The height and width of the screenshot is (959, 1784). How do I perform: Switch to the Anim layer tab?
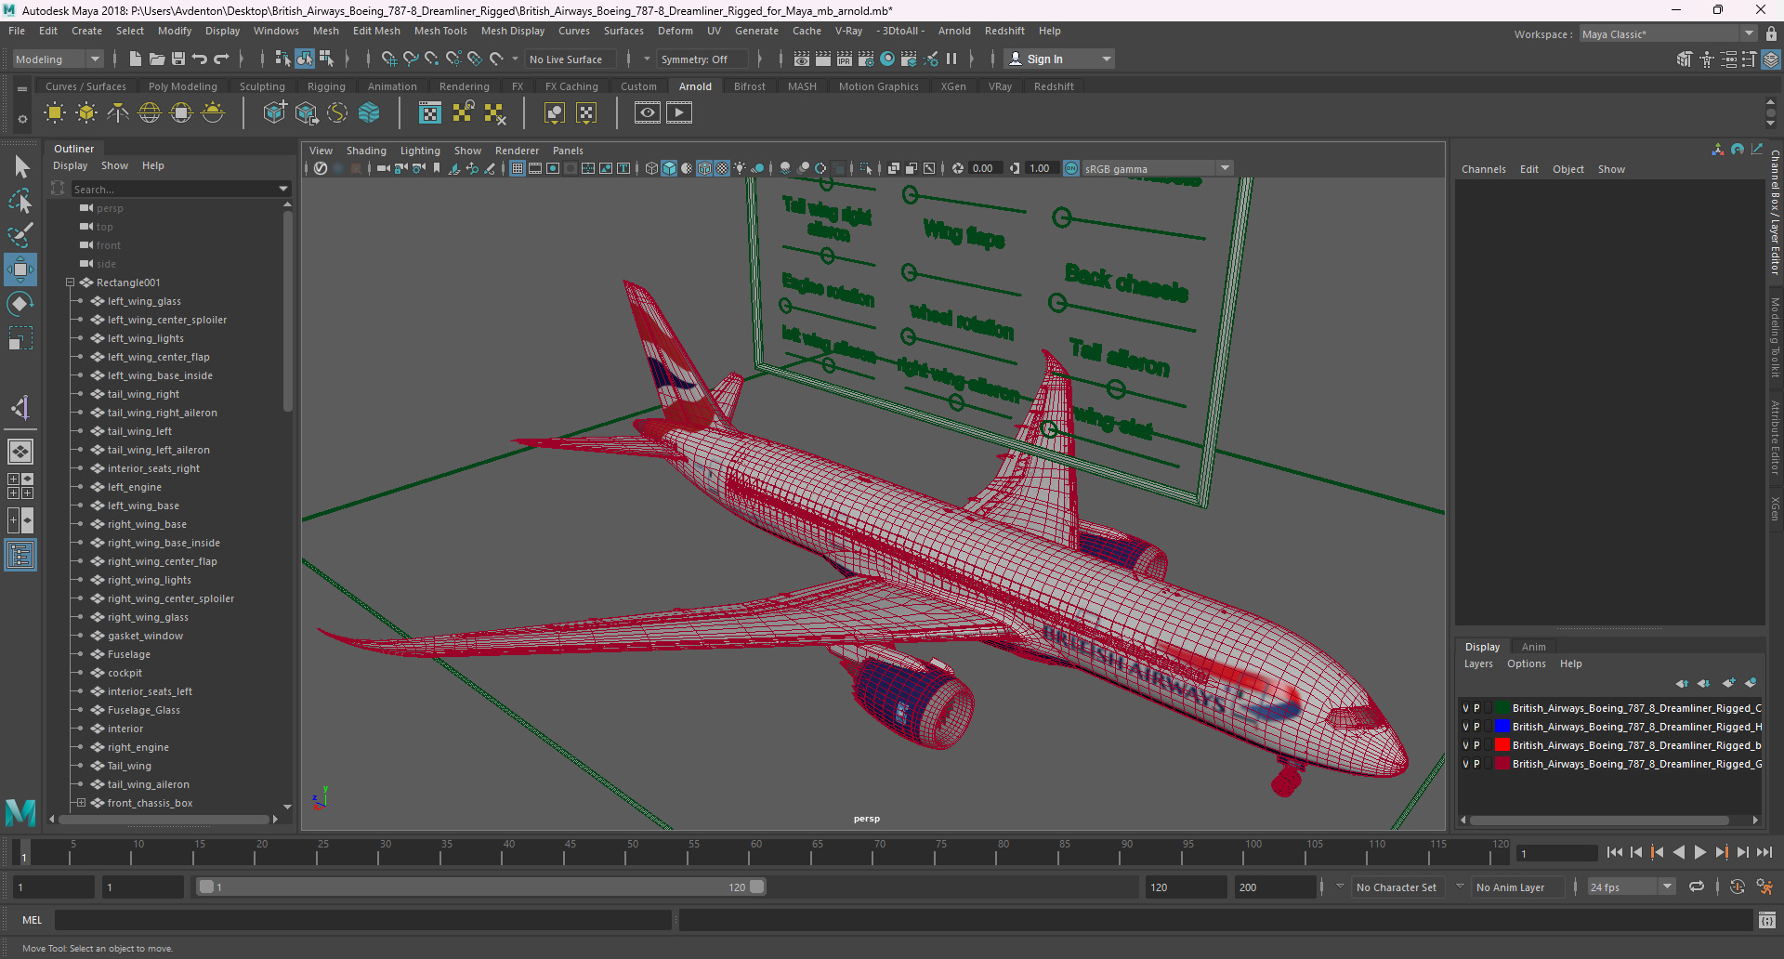(1533, 647)
